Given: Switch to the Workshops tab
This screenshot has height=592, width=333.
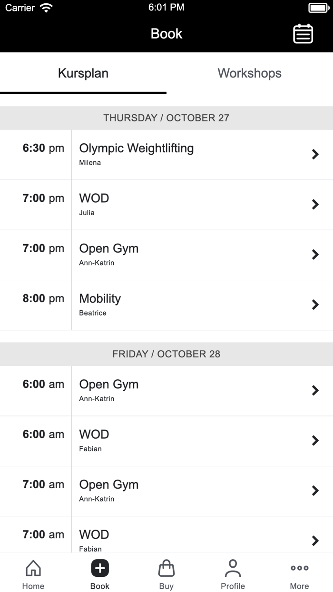Looking at the screenshot, I should pos(249,73).
